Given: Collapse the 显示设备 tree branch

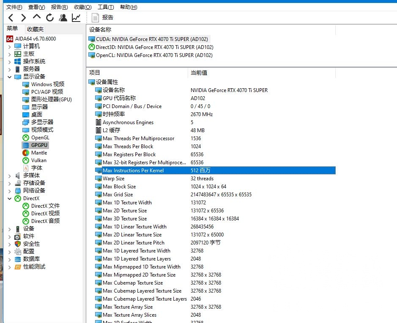Looking at the screenshot, I should pos(9,76).
